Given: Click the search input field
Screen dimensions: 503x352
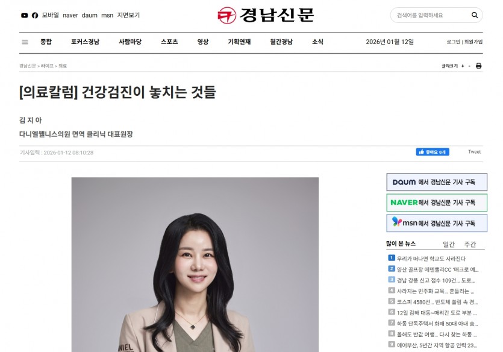Looking at the screenshot, I should (431, 15).
